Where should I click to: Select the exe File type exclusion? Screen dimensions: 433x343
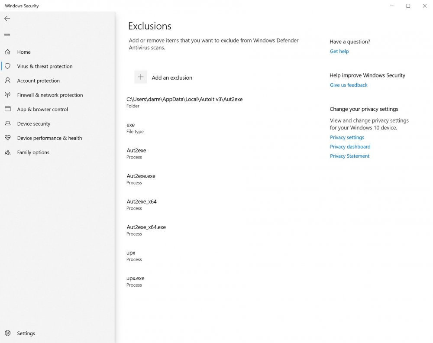coord(135,128)
